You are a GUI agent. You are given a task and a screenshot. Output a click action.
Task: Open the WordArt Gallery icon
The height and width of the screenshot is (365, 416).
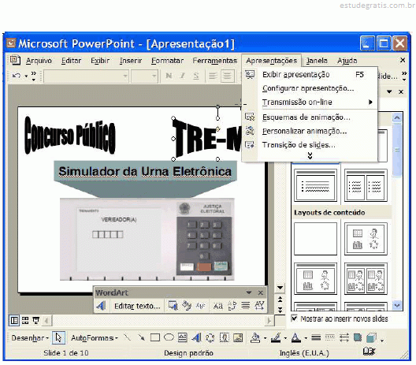[x=173, y=306]
